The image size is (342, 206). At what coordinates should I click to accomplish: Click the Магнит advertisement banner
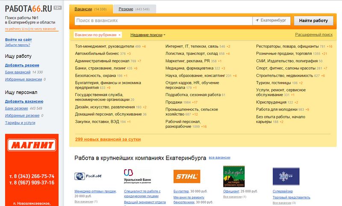coord(32,170)
